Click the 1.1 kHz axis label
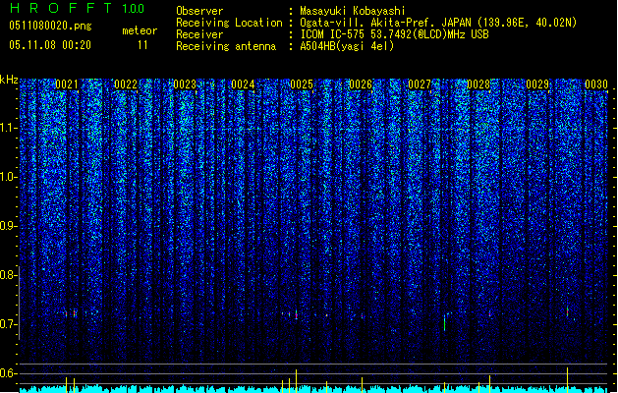Screen dimensions: 618x393 click(8, 128)
